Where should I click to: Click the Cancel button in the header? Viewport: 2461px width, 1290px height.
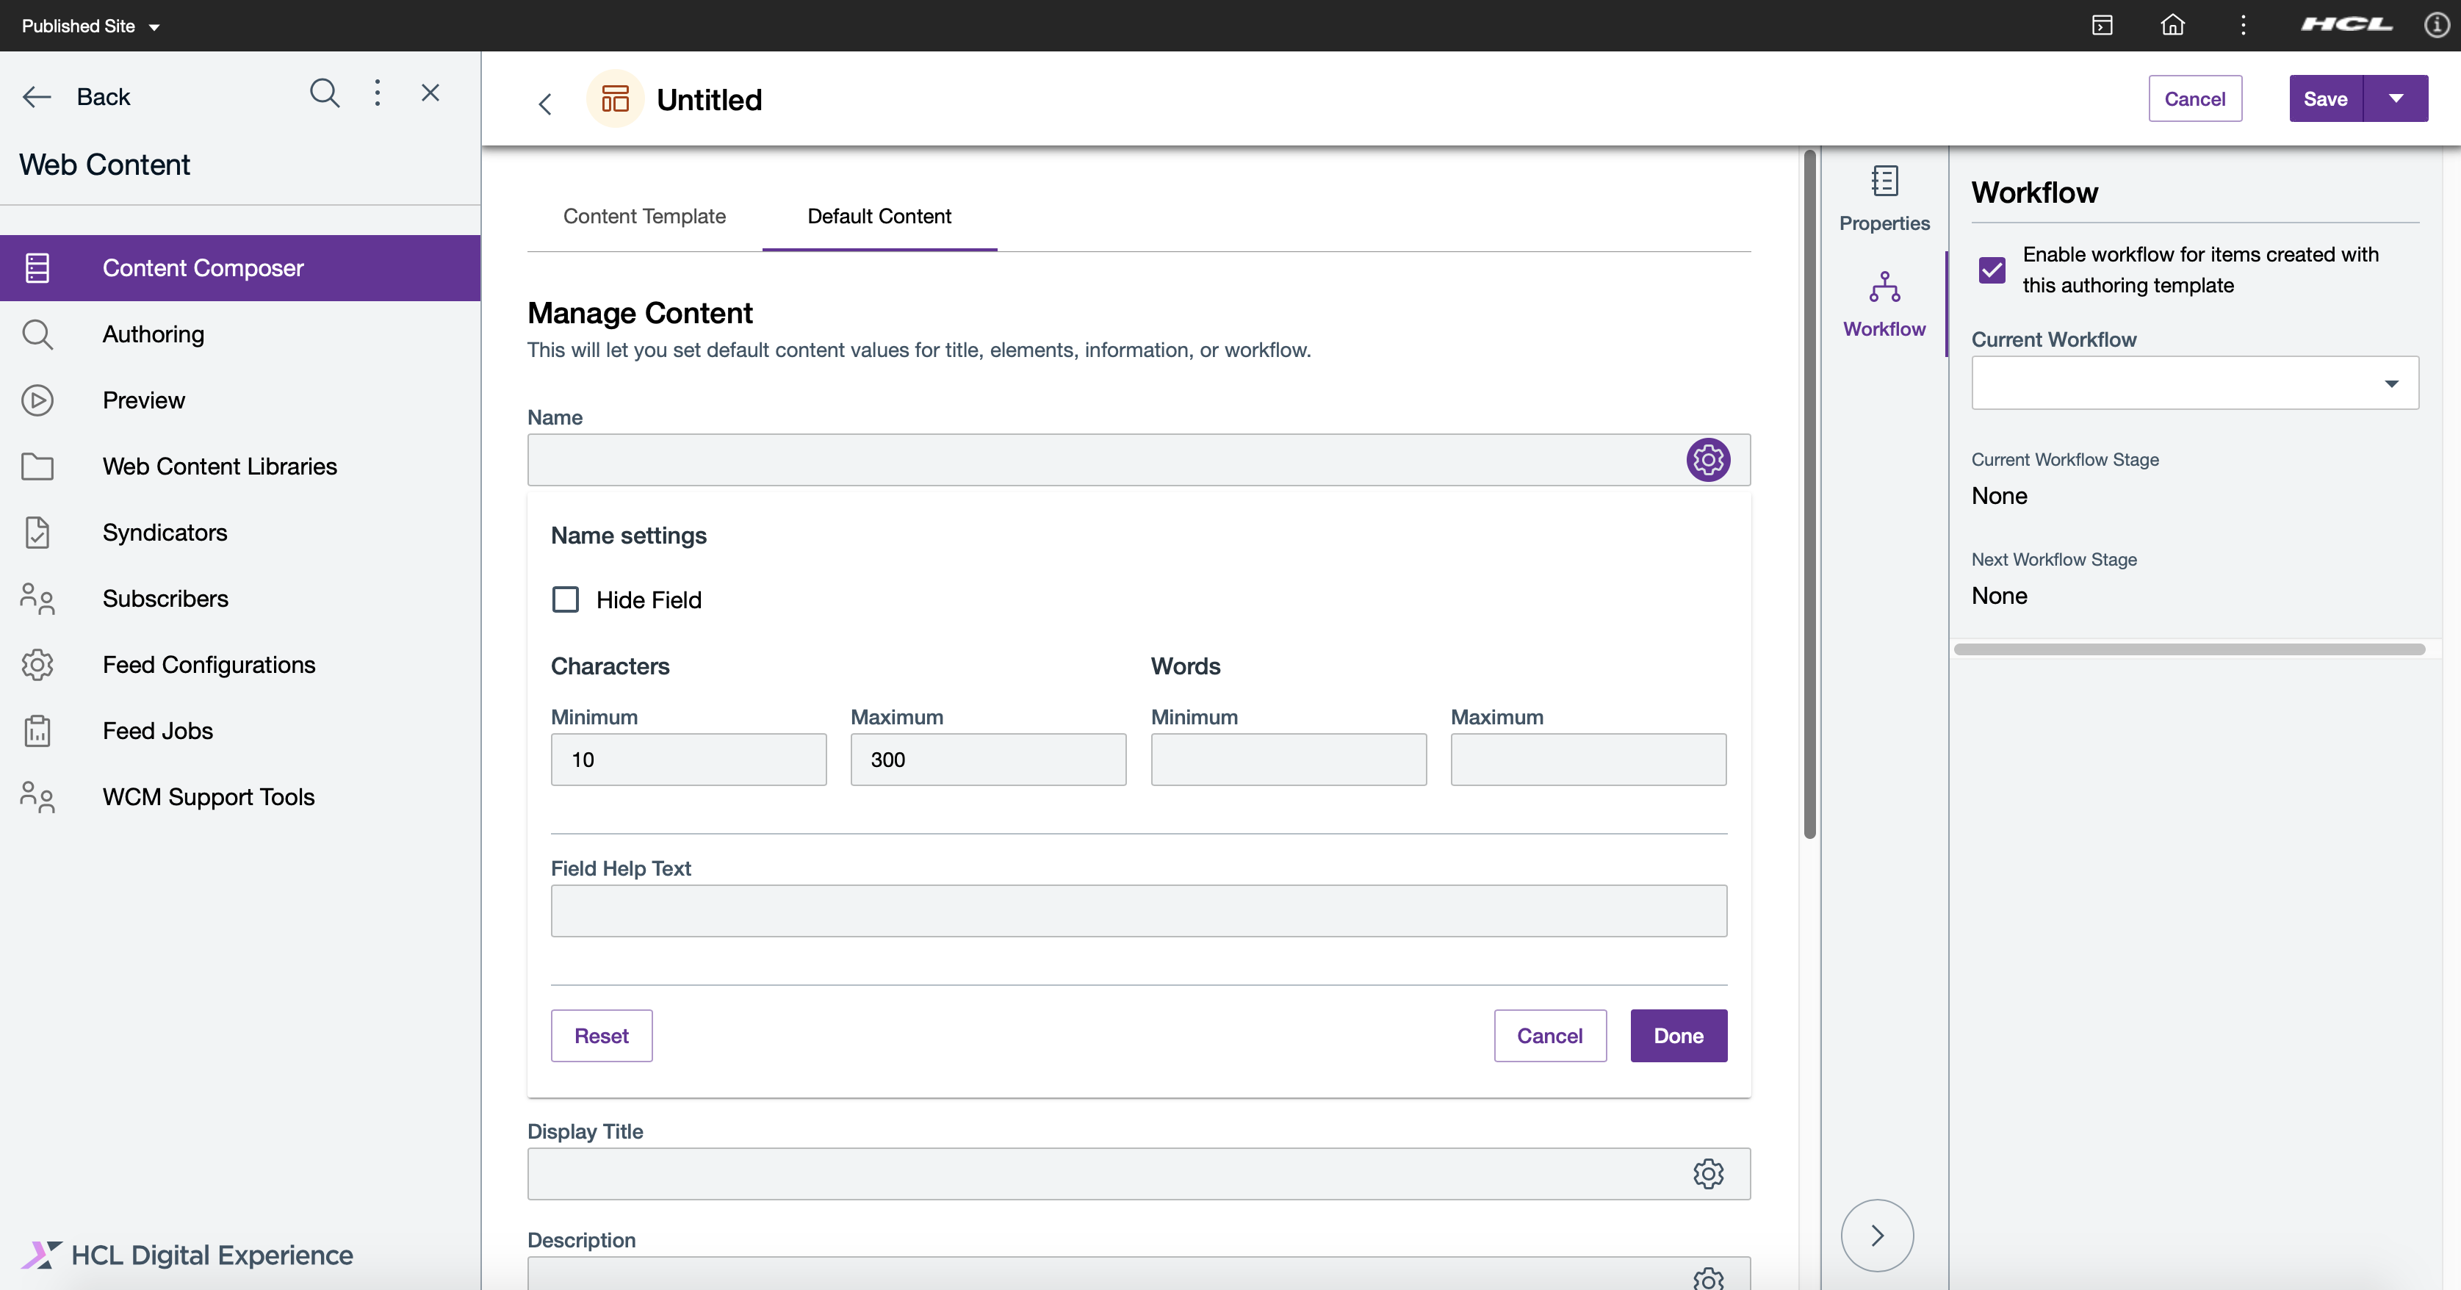point(2194,98)
